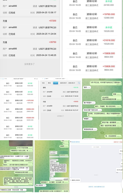Open the +35750 充值 record
The height and width of the screenshot is (193, 123).
click(29, 49)
